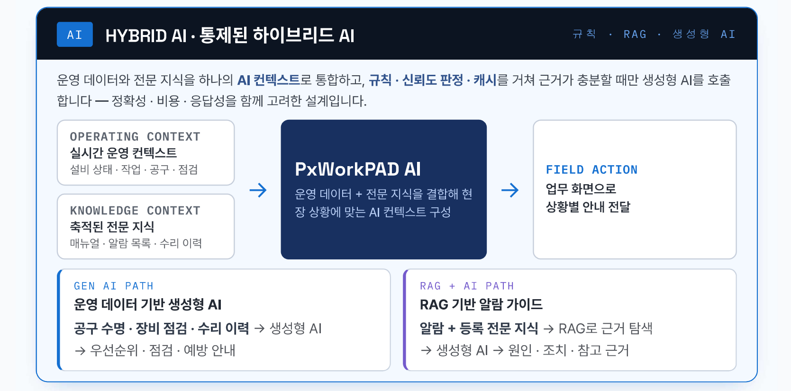Click the bold "규칙 · 신뢰도 판정 · 캐시" phrase
Screen dimensions: 791x391
tap(432, 80)
